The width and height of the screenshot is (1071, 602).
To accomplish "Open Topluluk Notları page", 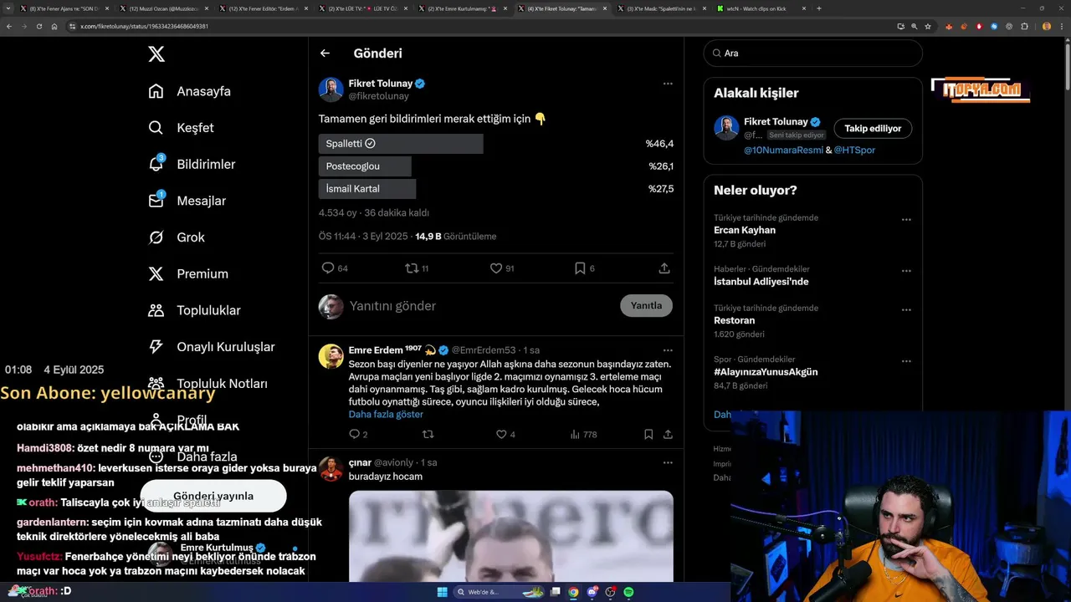I will (208, 384).
